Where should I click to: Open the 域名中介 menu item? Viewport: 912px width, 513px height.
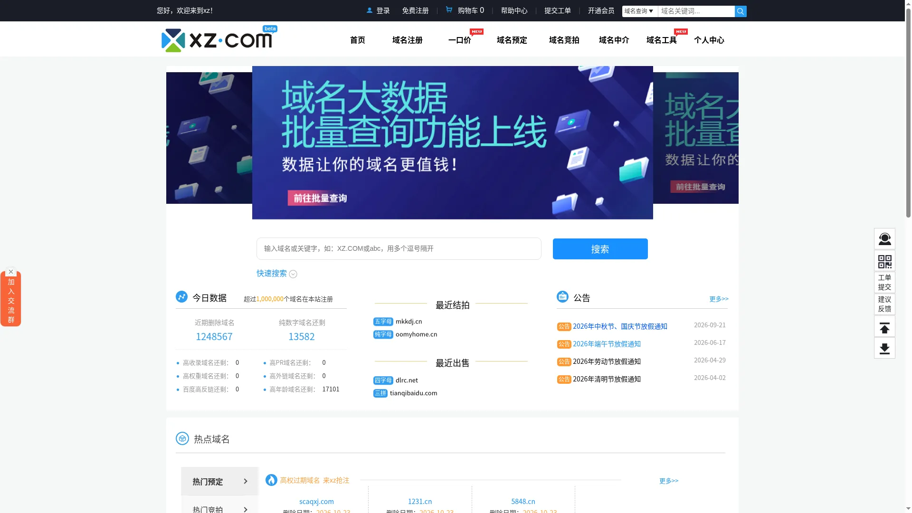(x=614, y=40)
